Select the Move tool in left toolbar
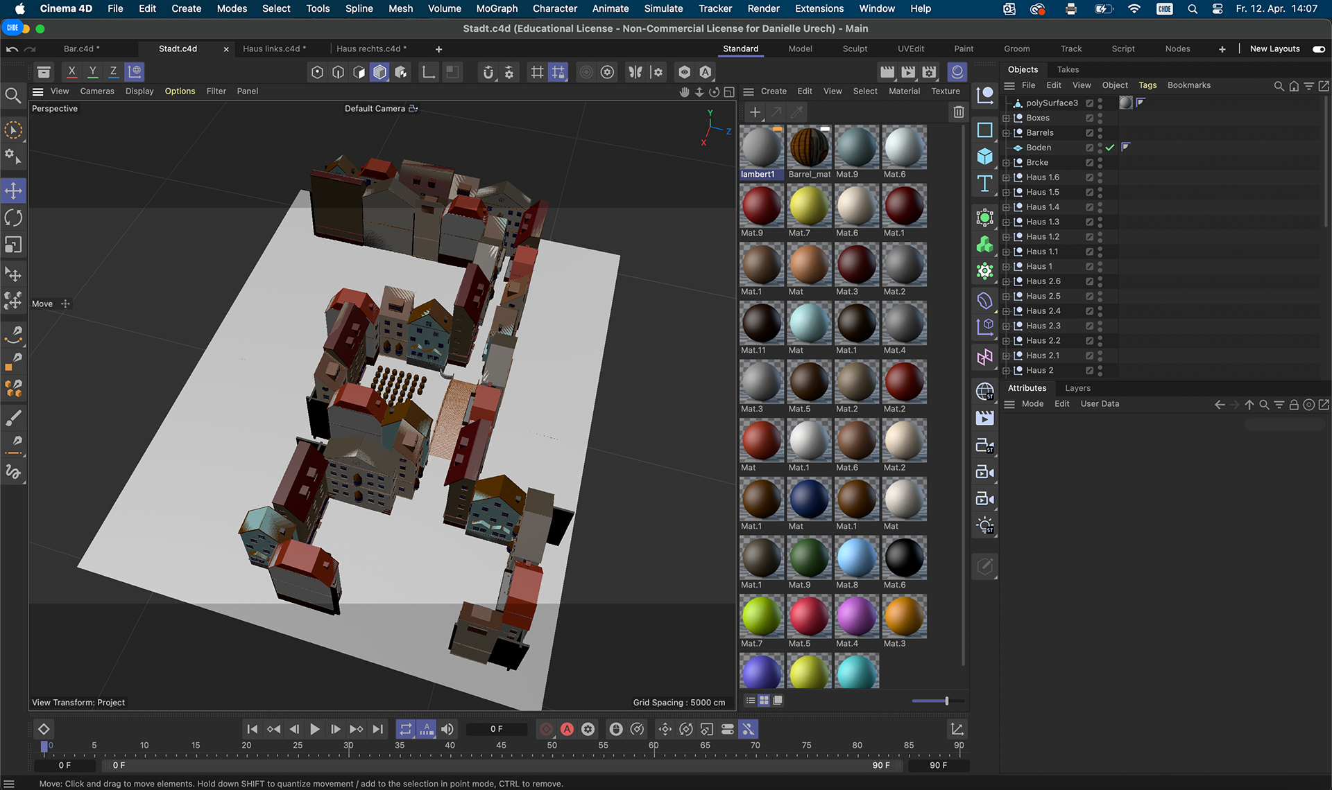The width and height of the screenshot is (1332, 790). click(x=13, y=191)
